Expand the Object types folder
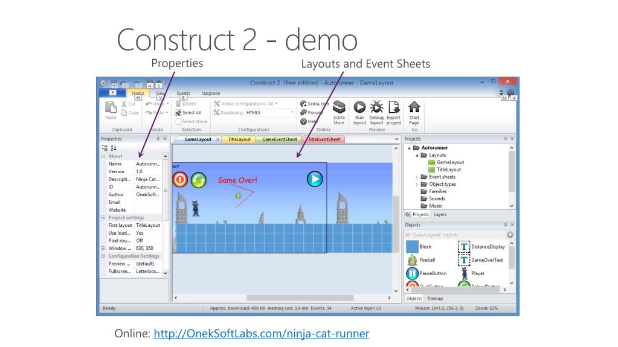 point(417,184)
